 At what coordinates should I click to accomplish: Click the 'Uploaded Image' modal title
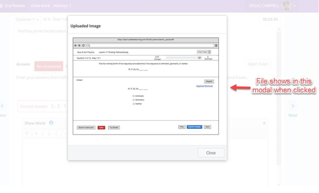point(86,26)
